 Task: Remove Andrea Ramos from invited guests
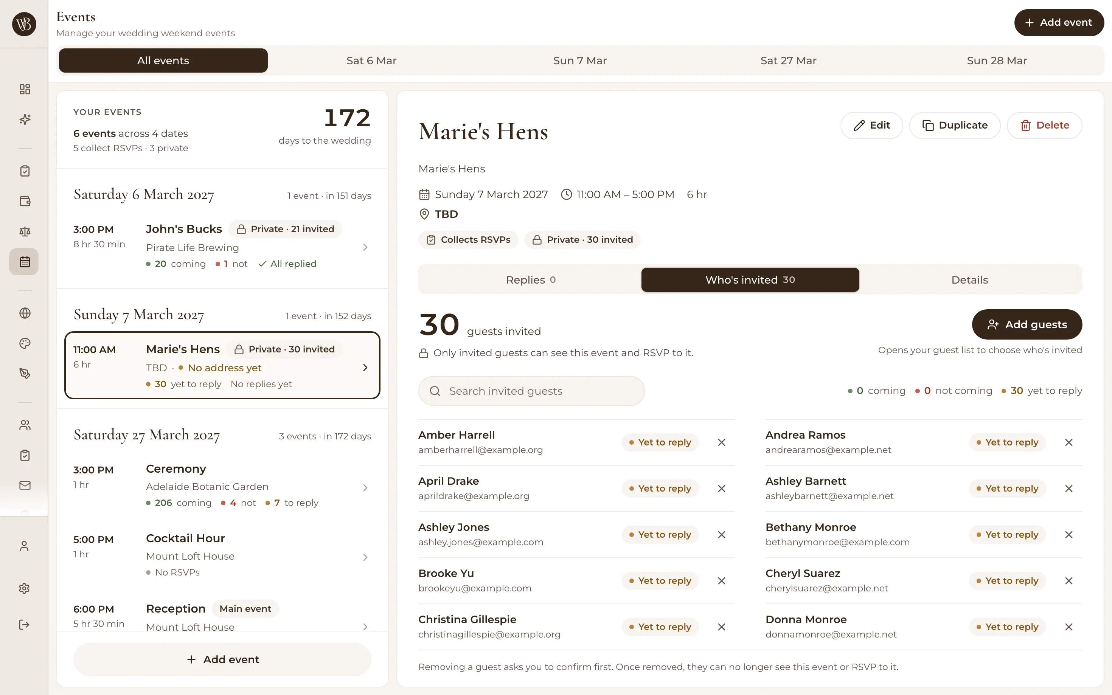[x=1069, y=442]
